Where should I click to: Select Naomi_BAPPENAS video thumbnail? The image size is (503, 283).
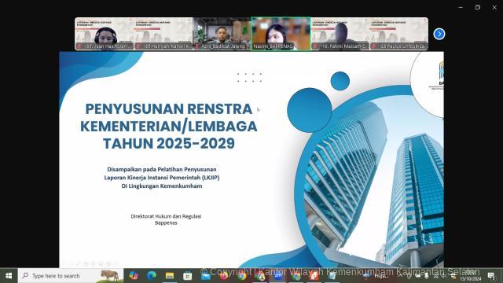[281, 34]
